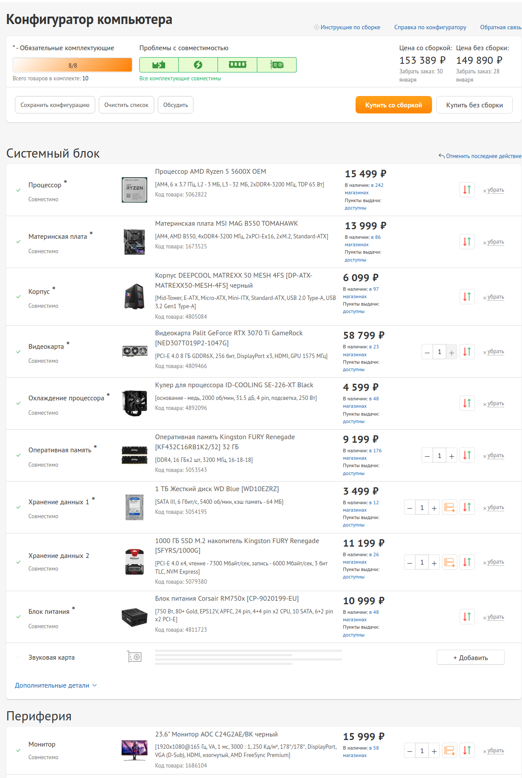The image size is (522, 778).
Task: Click the swap arrows icon for MSI motherboard
Action: coord(467,242)
